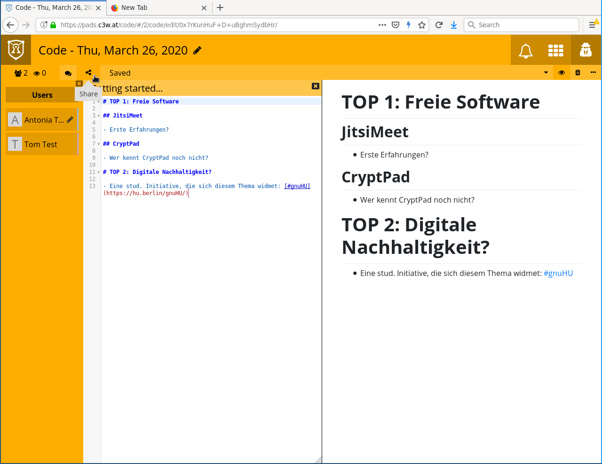Click the URL (https://hu.berlin/gnuHU/) in editor

146,193
